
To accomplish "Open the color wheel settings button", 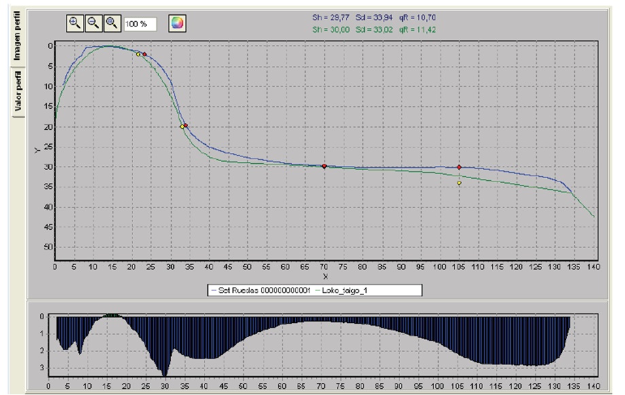I will [x=177, y=22].
